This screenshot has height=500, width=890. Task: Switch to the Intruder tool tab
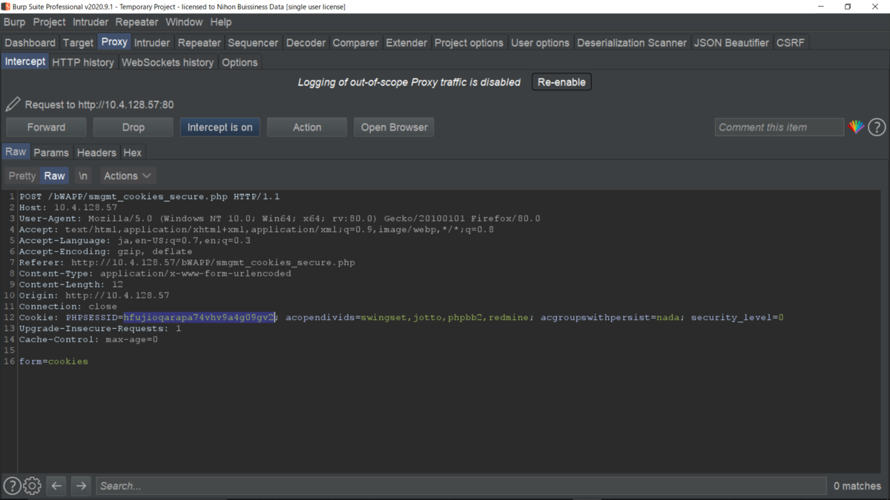point(152,42)
